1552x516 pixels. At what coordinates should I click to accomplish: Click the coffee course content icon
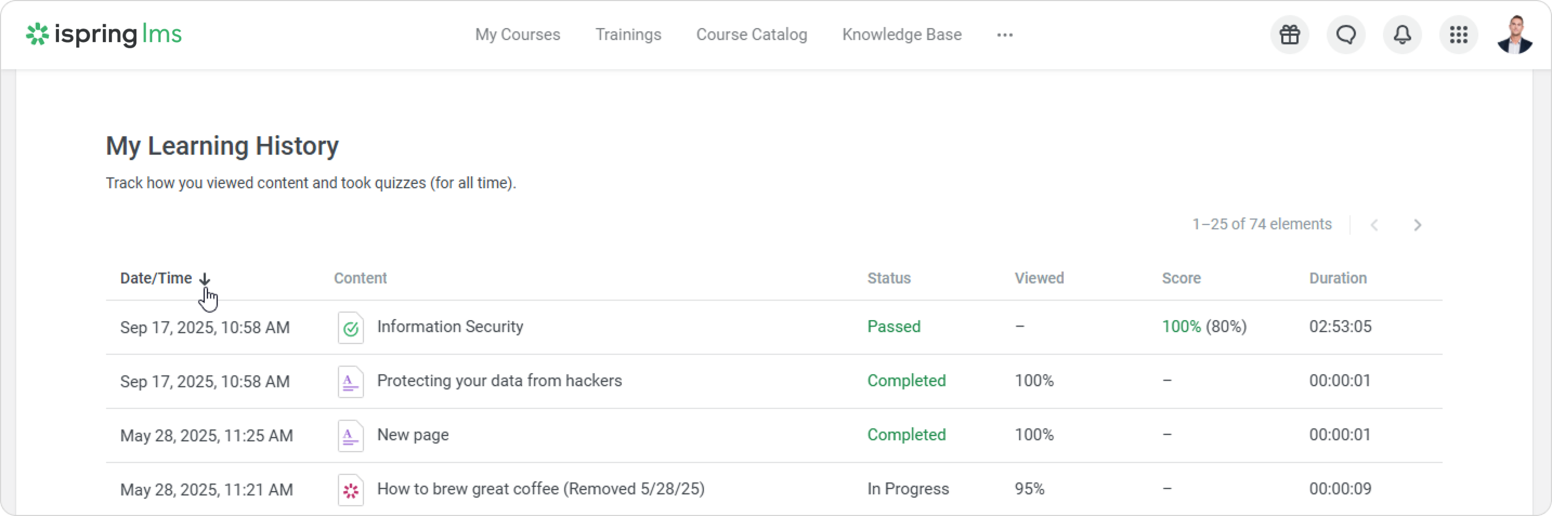[351, 490]
